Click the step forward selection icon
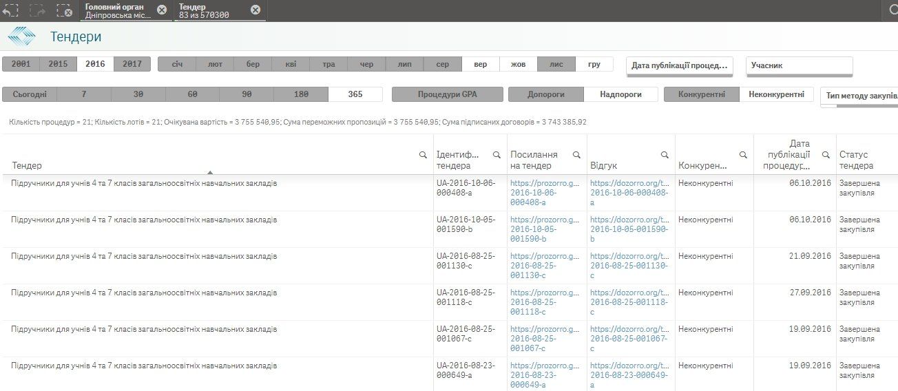 coord(37,10)
